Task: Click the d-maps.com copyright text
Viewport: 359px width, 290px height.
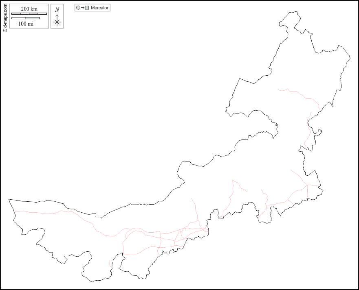Action: [x=5, y=16]
